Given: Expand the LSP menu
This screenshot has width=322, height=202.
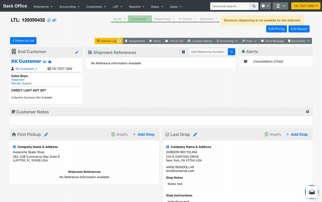Looking at the screenshot, I should click(x=118, y=7).
